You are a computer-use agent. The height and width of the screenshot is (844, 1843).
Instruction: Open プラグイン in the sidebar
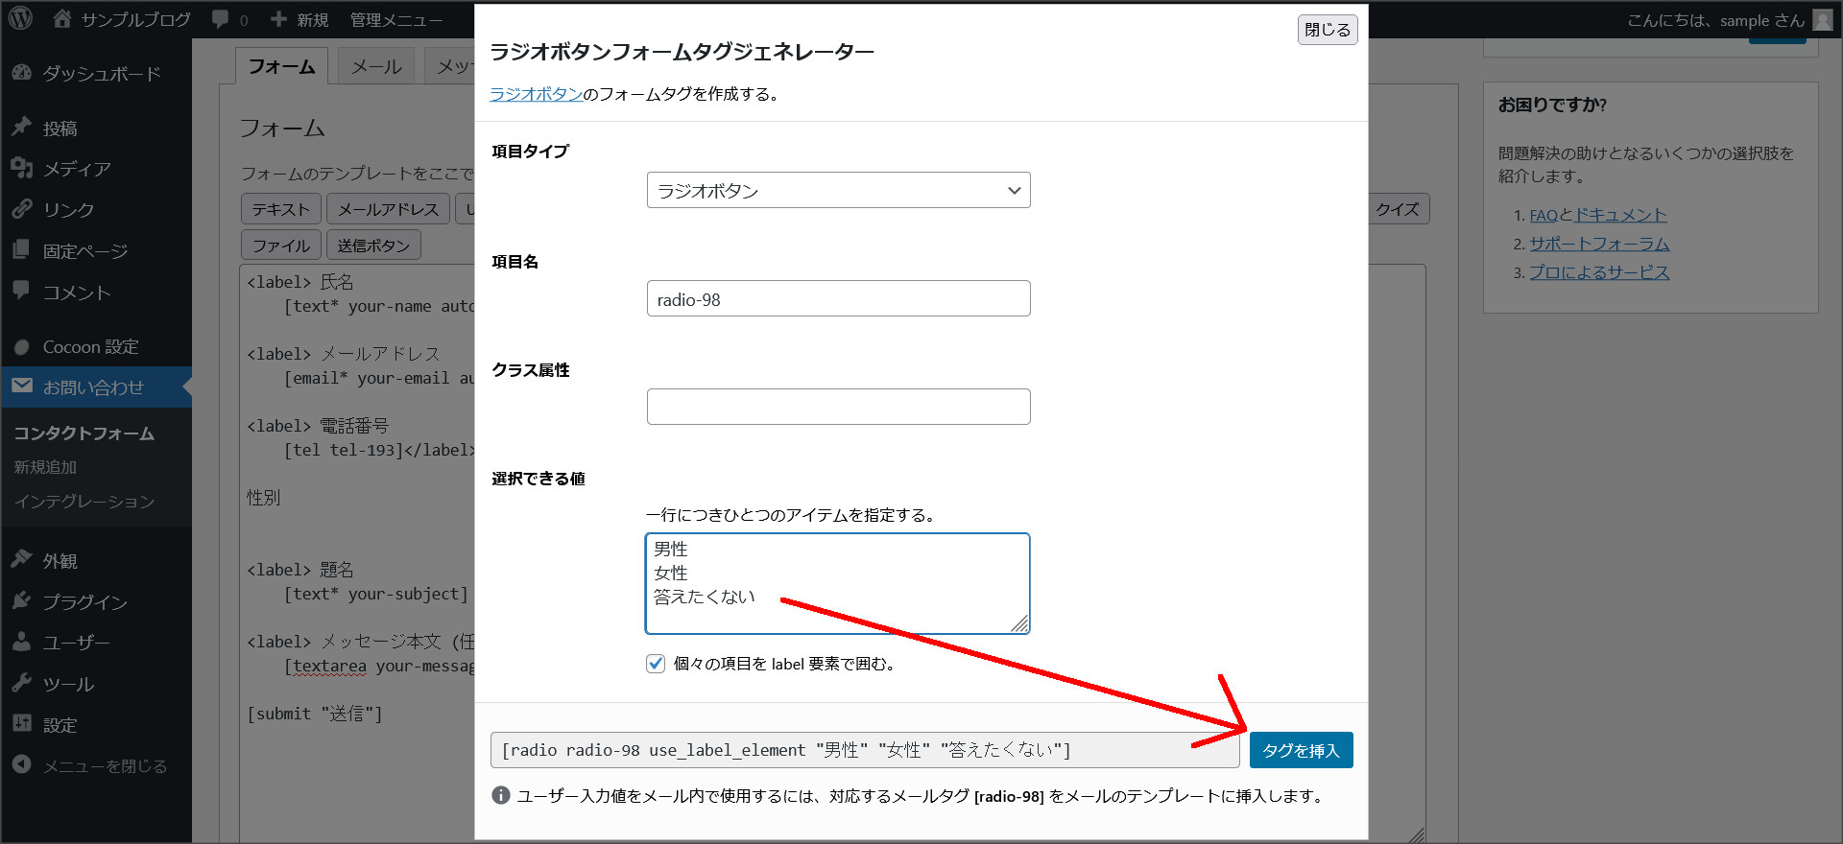coord(84,601)
